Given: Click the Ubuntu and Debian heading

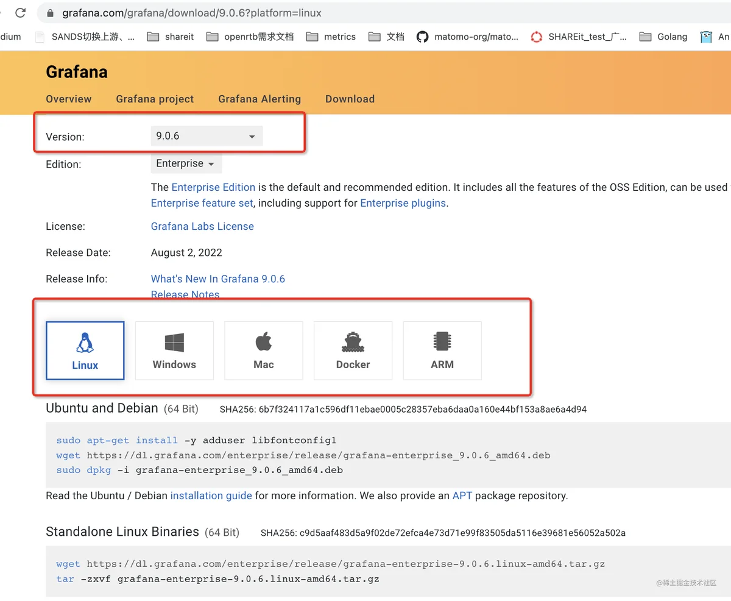Looking at the screenshot, I should [102, 408].
